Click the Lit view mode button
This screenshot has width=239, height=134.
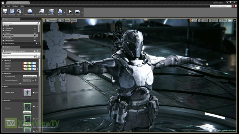click(61, 20)
